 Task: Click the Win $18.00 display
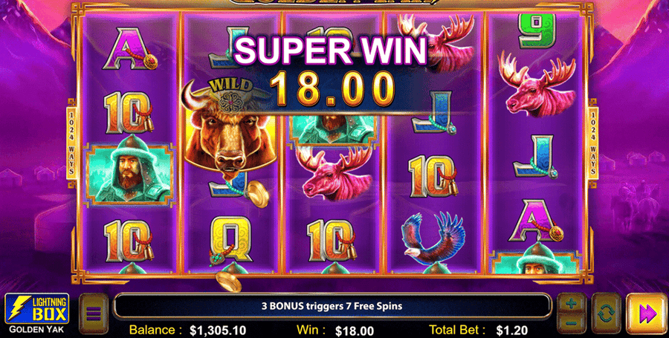coord(335,330)
